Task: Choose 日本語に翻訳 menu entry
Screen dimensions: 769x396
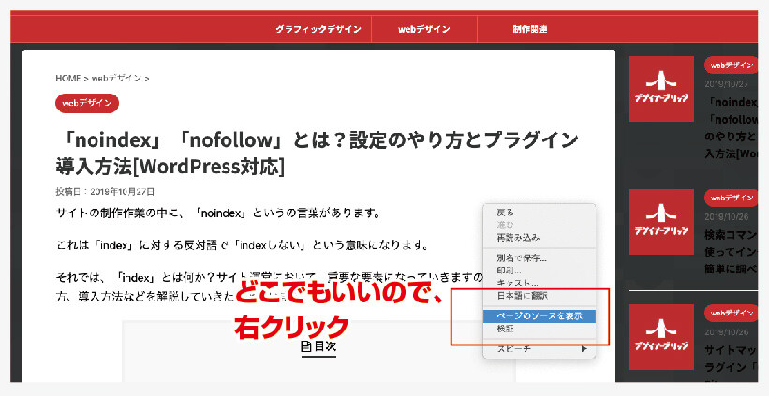Action: (x=522, y=296)
